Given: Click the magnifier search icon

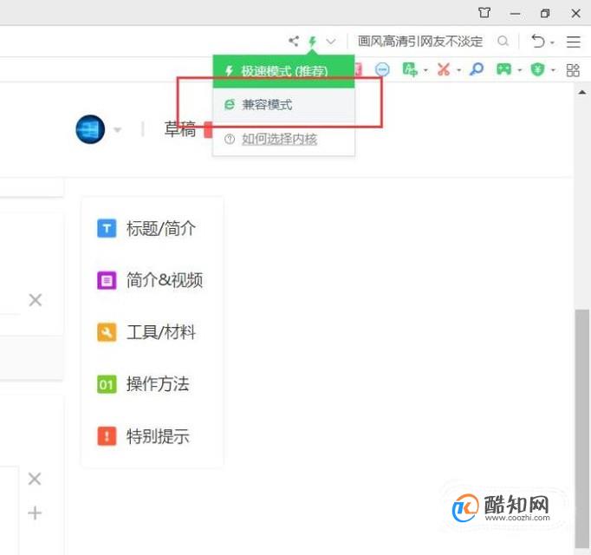Looking at the screenshot, I should (x=503, y=41).
